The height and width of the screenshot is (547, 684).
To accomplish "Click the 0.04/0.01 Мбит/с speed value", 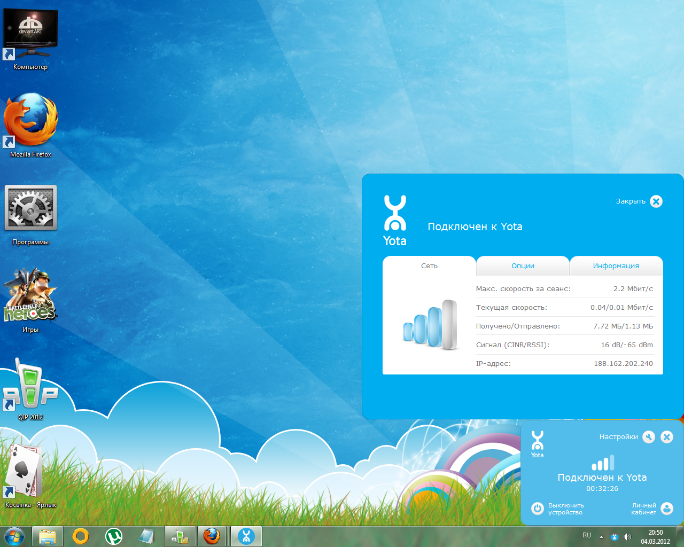I will [x=621, y=307].
